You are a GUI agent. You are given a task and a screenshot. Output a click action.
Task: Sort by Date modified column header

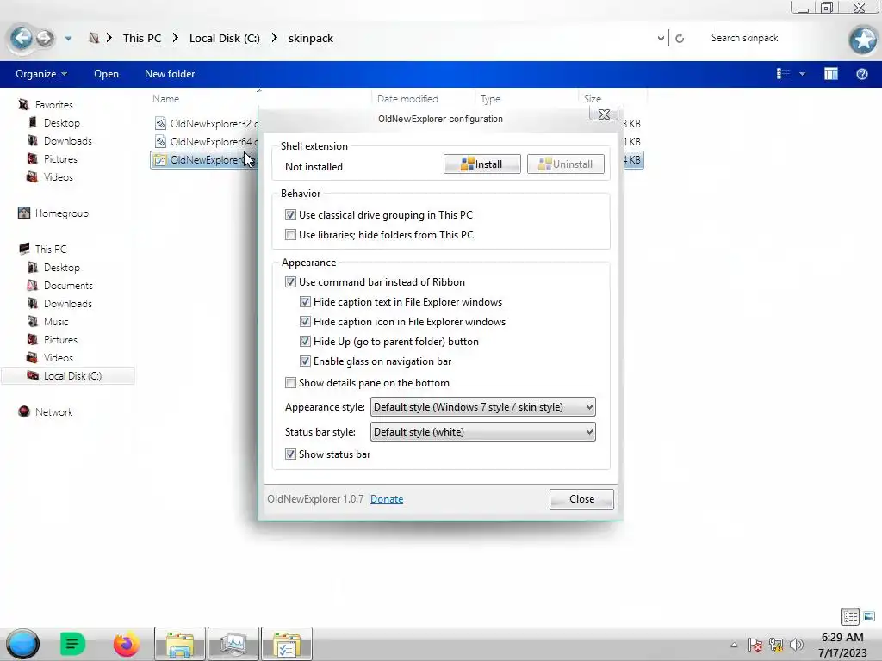click(407, 98)
